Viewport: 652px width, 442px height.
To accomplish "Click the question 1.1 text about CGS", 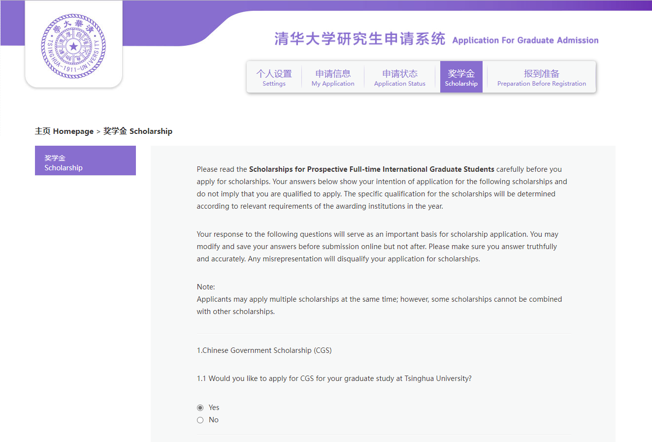I will [334, 379].
